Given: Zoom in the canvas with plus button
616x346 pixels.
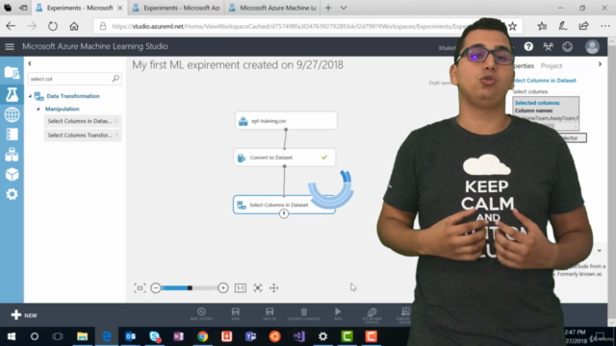Looking at the screenshot, I should 222,288.
